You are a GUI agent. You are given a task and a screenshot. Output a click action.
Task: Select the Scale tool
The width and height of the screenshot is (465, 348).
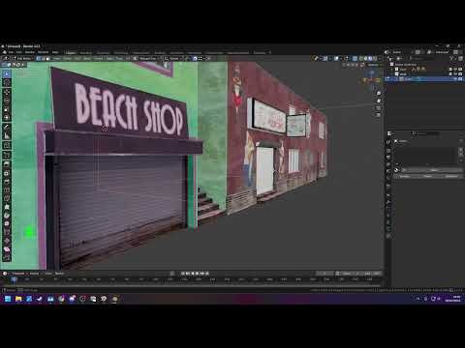pyautogui.click(x=7, y=109)
